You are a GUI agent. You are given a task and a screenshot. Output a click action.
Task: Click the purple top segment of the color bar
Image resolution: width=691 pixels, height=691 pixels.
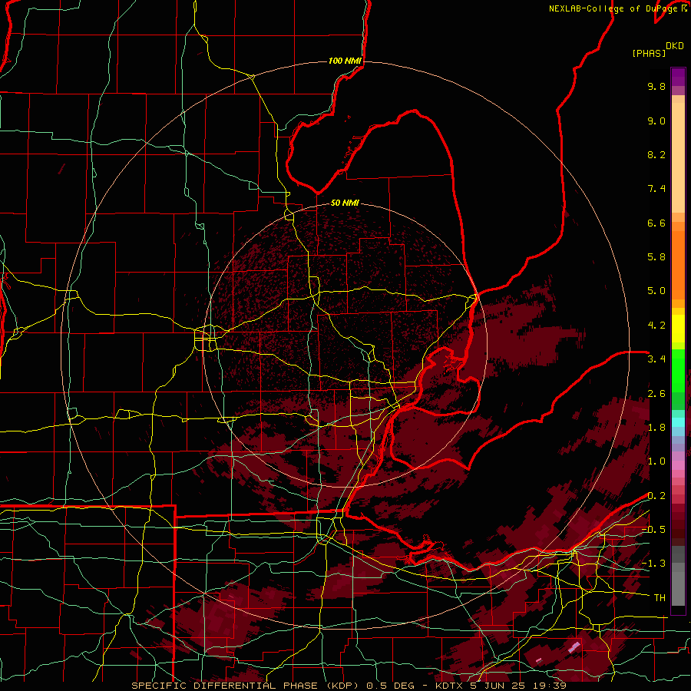coord(678,77)
